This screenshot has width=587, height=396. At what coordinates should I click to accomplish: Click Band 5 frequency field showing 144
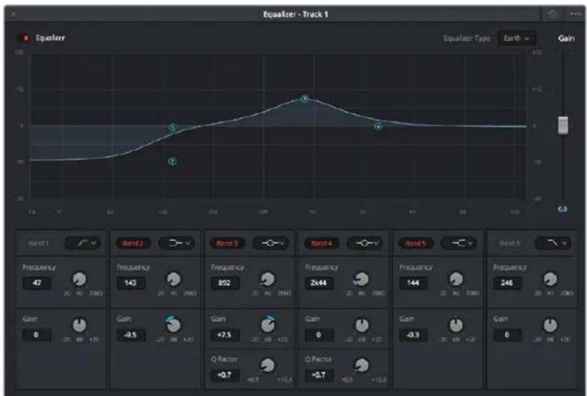tap(413, 283)
